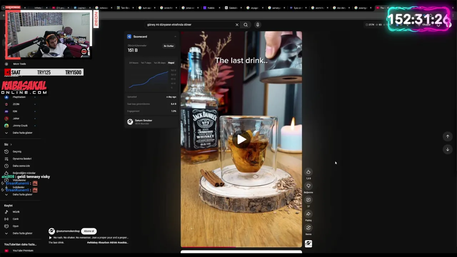Open Geçmiş history
This screenshot has width=457, height=257.
17,152
